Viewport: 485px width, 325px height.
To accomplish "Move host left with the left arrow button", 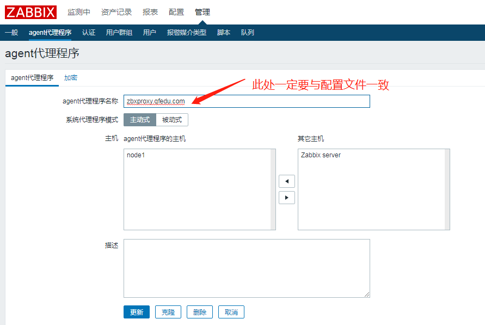I will pyautogui.click(x=287, y=181).
